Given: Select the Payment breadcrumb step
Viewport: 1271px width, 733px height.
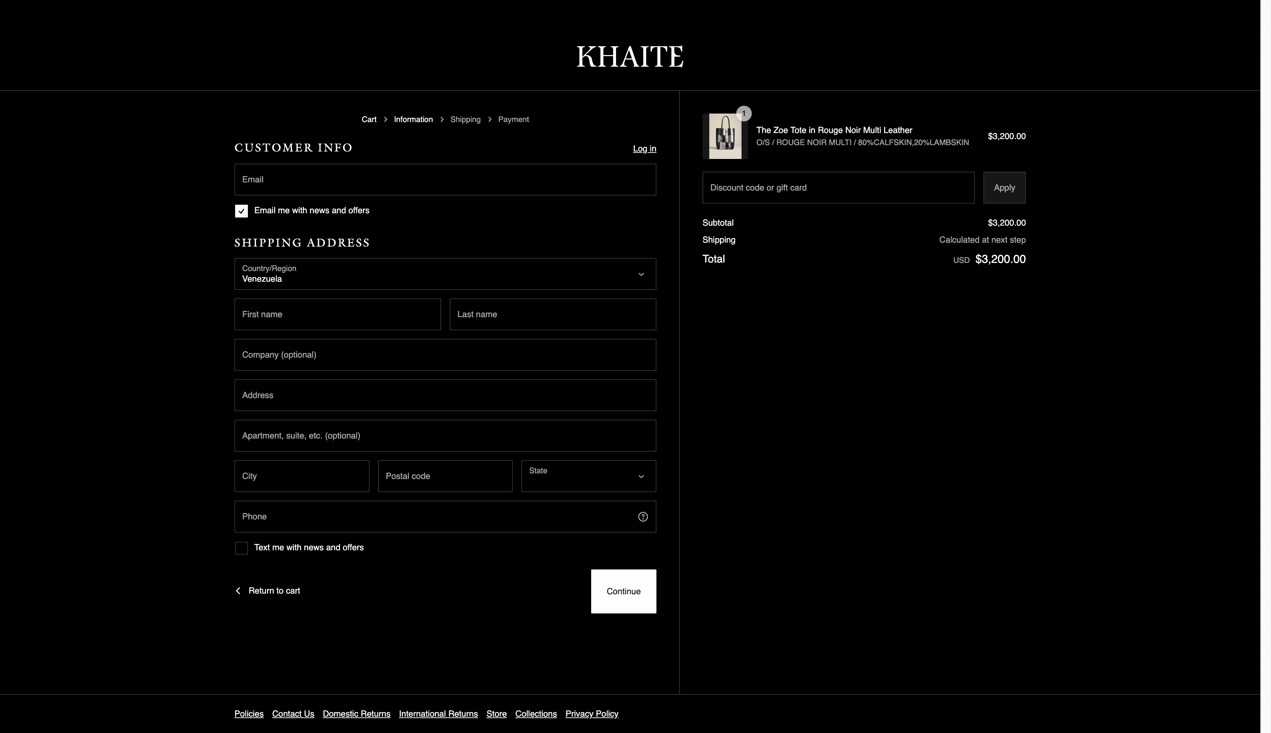Looking at the screenshot, I should 513,119.
